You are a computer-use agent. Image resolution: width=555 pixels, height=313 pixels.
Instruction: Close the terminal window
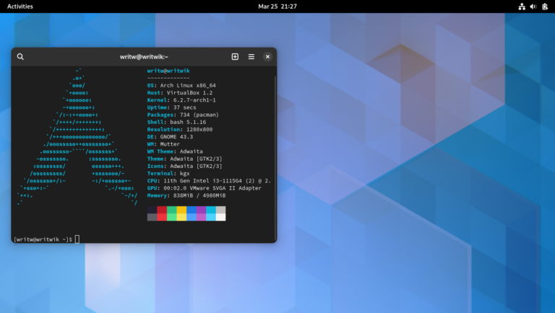click(x=267, y=56)
